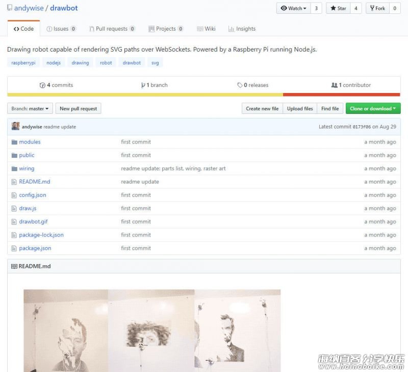
Task: Click the package.json file icon
Action: tap(14, 248)
